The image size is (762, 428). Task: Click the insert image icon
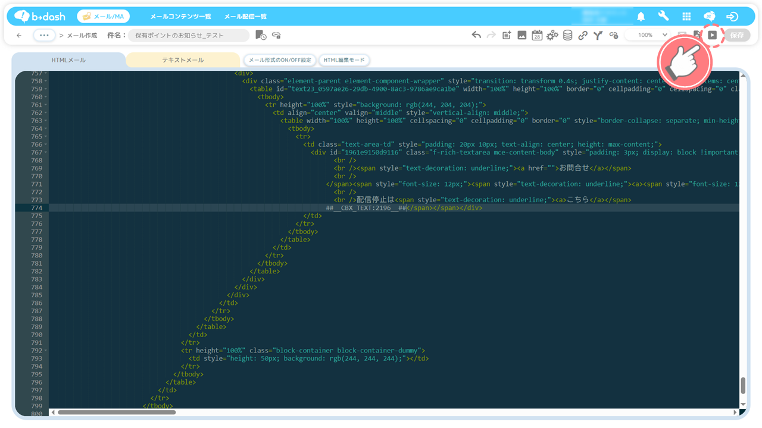click(521, 35)
